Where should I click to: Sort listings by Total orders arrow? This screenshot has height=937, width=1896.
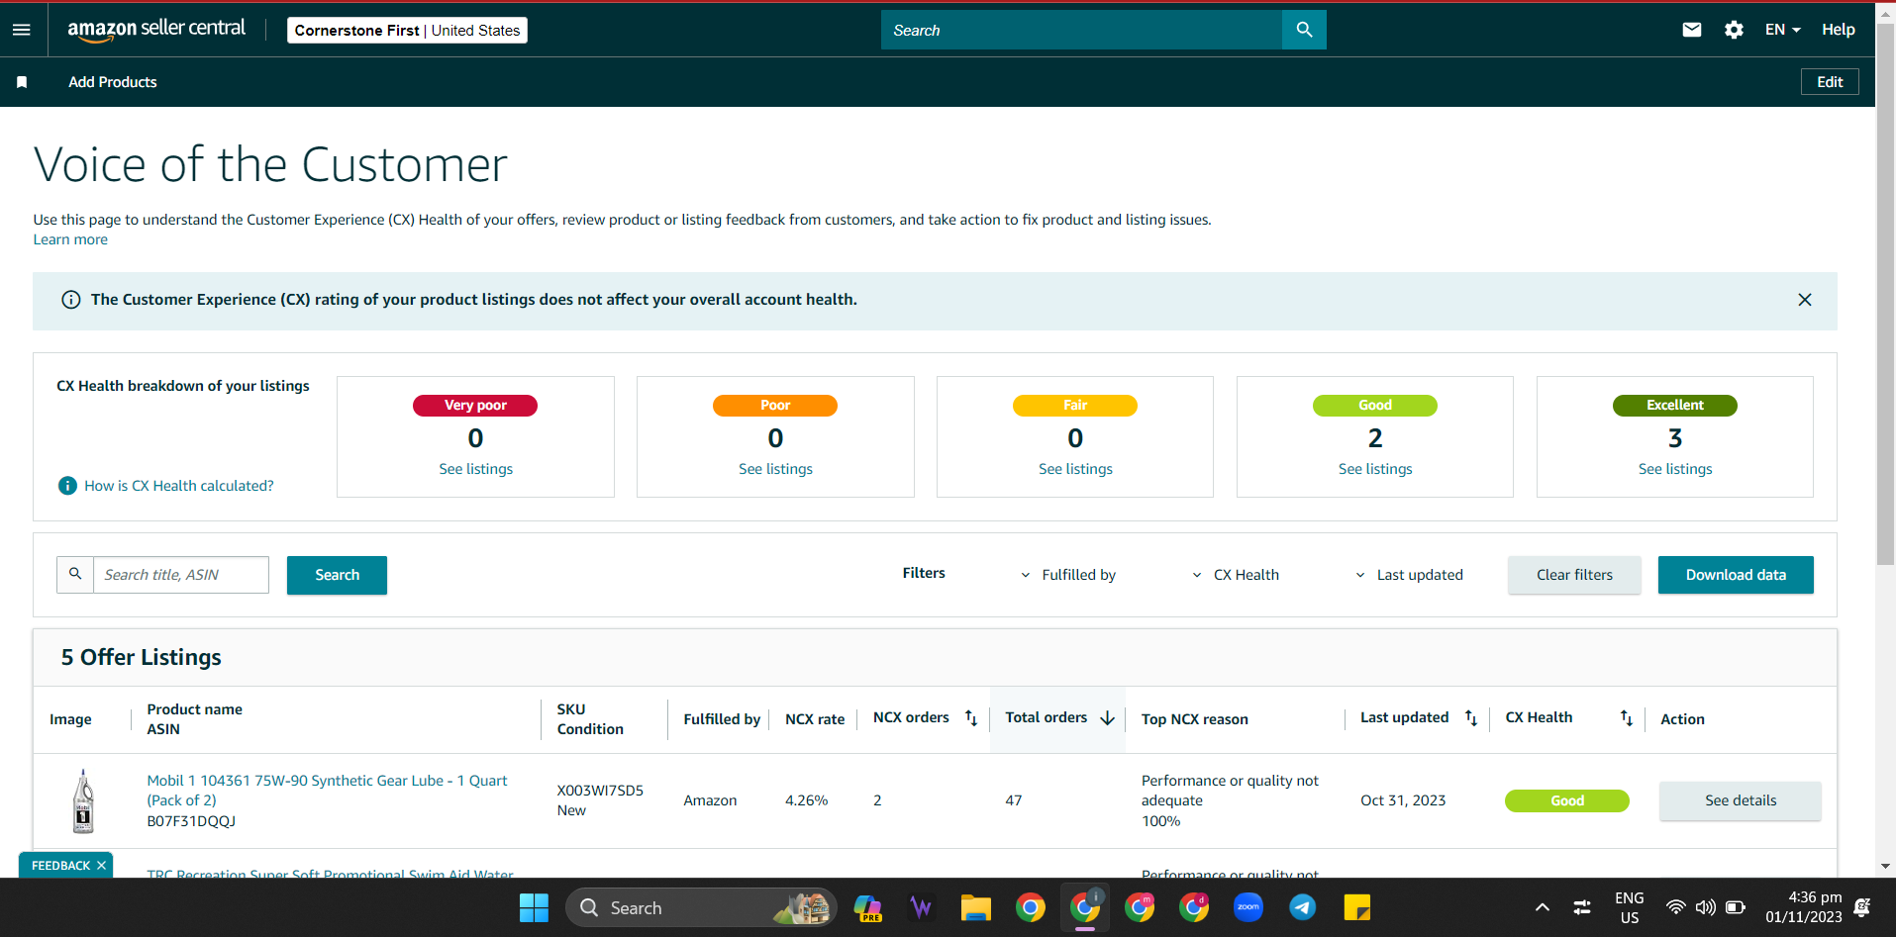tap(1108, 718)
